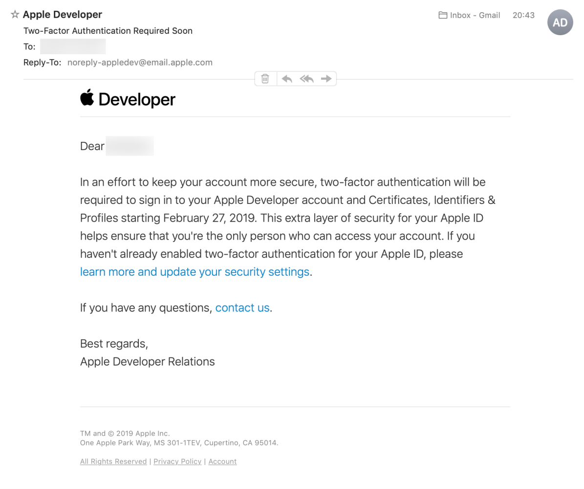The width and height of the screenshot is (584, 489).
Task: Forward the email using the right arrow icon
Action: [326, 79]
